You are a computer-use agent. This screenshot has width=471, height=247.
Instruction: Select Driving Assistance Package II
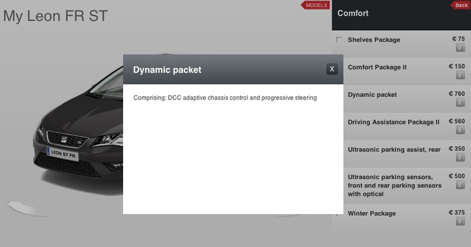click(394, 122)
